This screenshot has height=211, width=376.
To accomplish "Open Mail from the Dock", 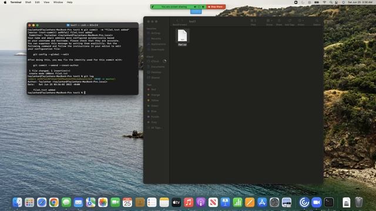I will pos(78,202).
